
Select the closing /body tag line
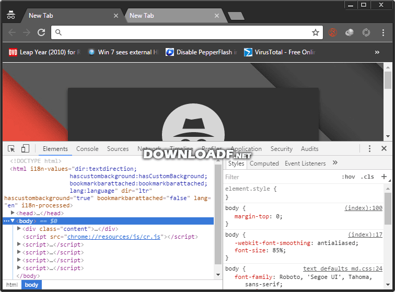(28, 276)
